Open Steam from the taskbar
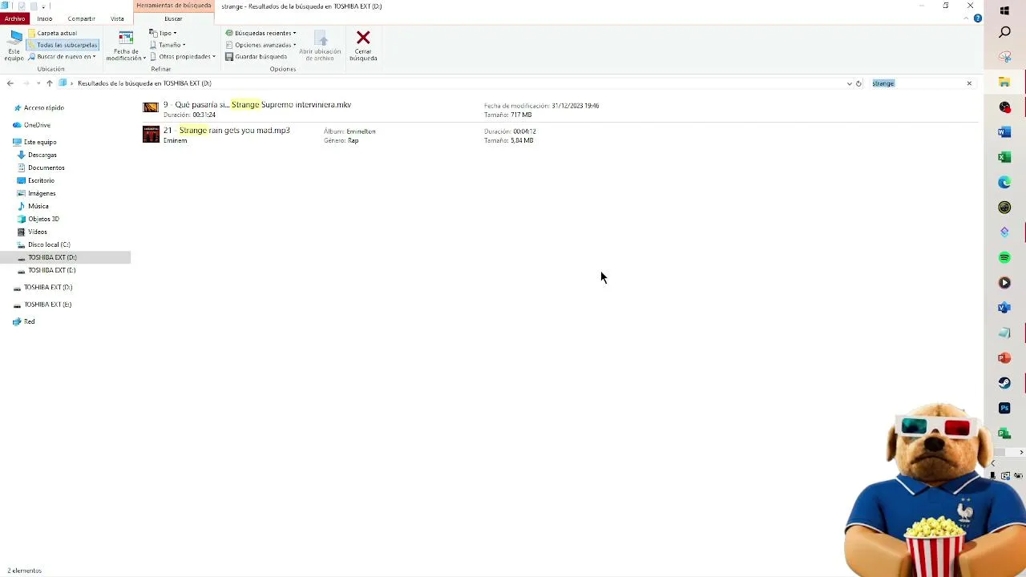This screenshot has height=577, width=1026. (x=1004, y=383)
